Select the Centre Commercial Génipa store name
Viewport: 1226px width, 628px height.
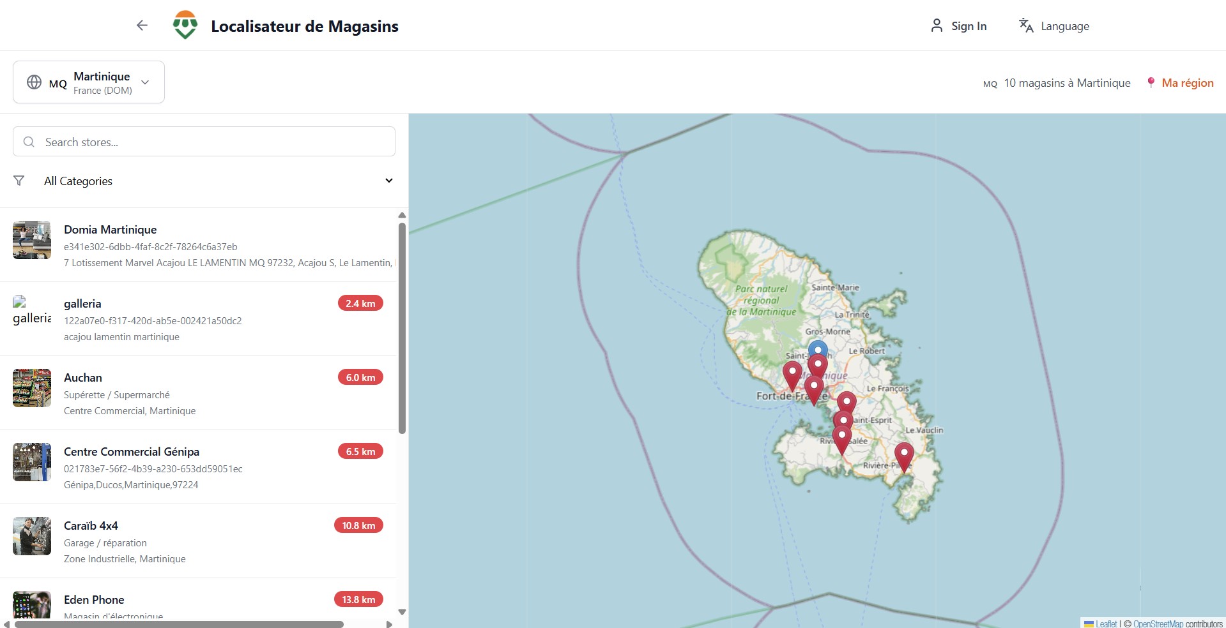coord(132,452)
